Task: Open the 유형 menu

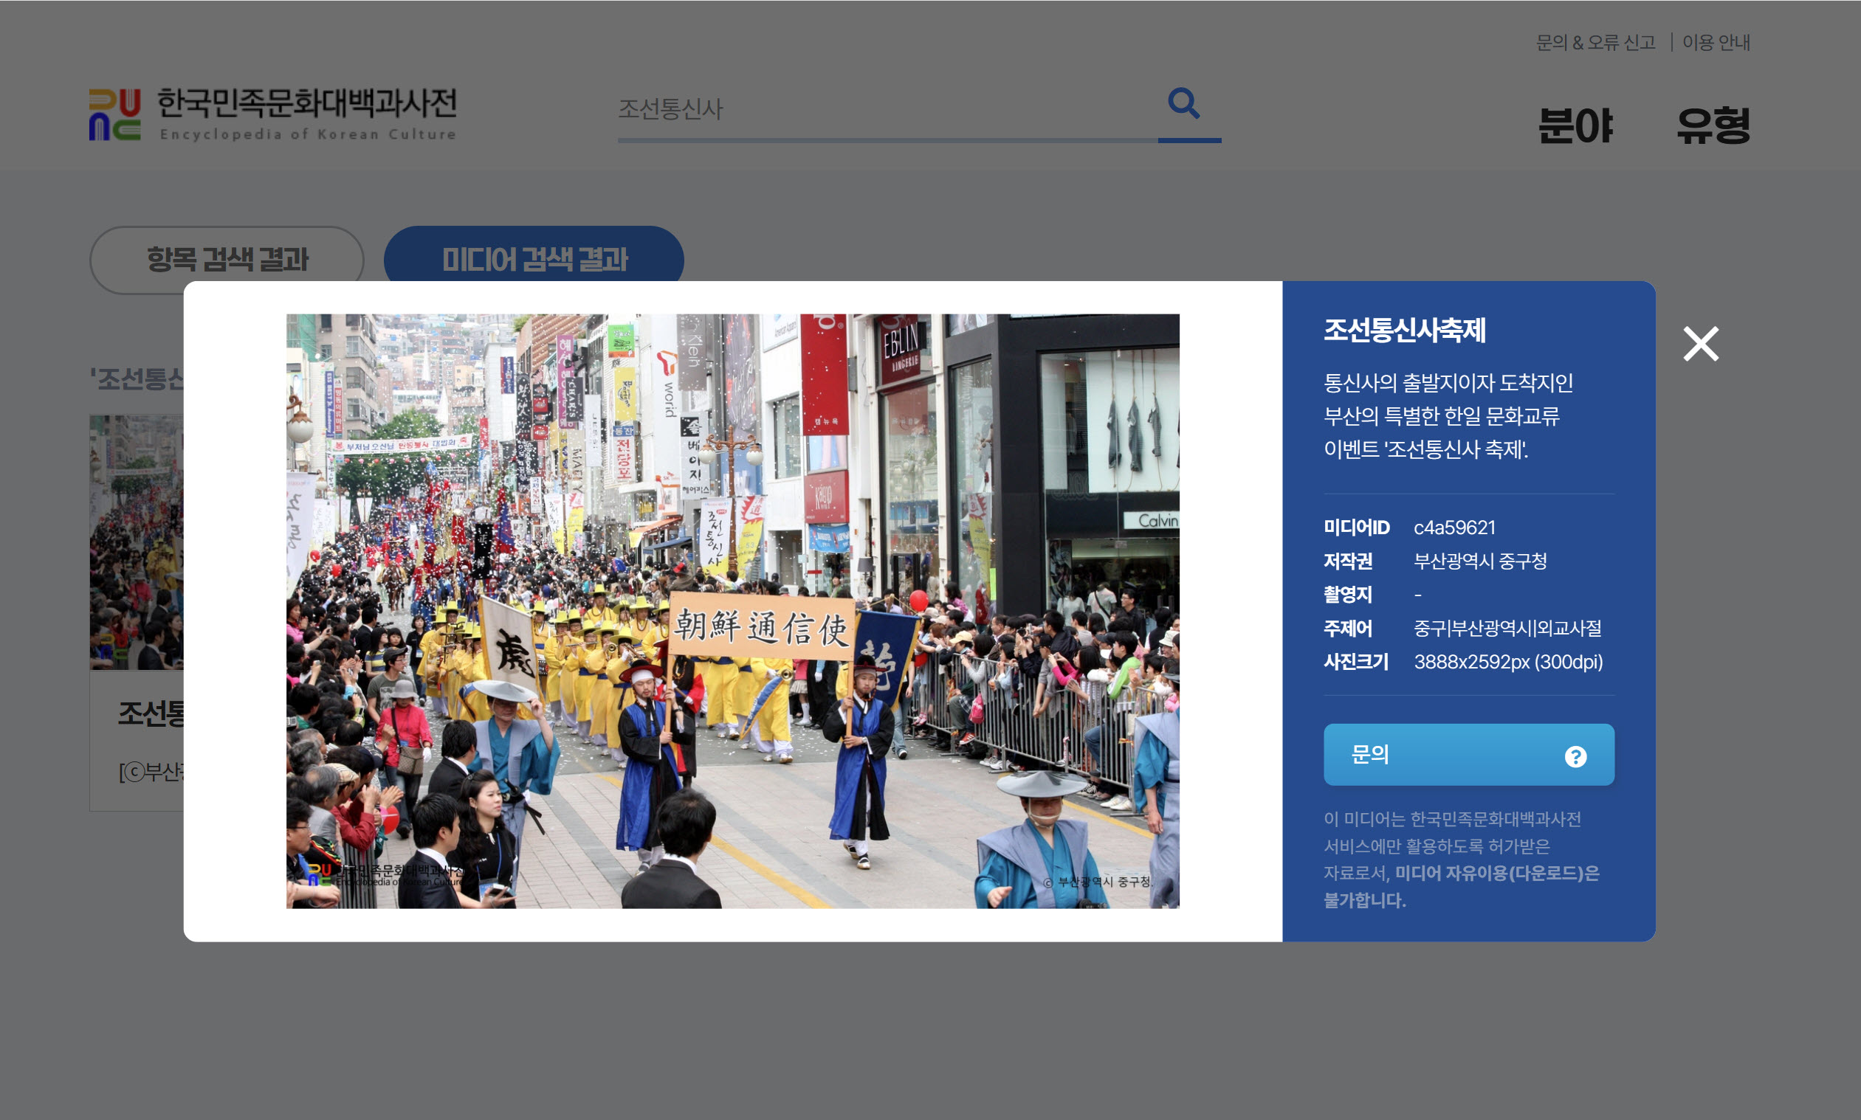Action: point(1713,125)
